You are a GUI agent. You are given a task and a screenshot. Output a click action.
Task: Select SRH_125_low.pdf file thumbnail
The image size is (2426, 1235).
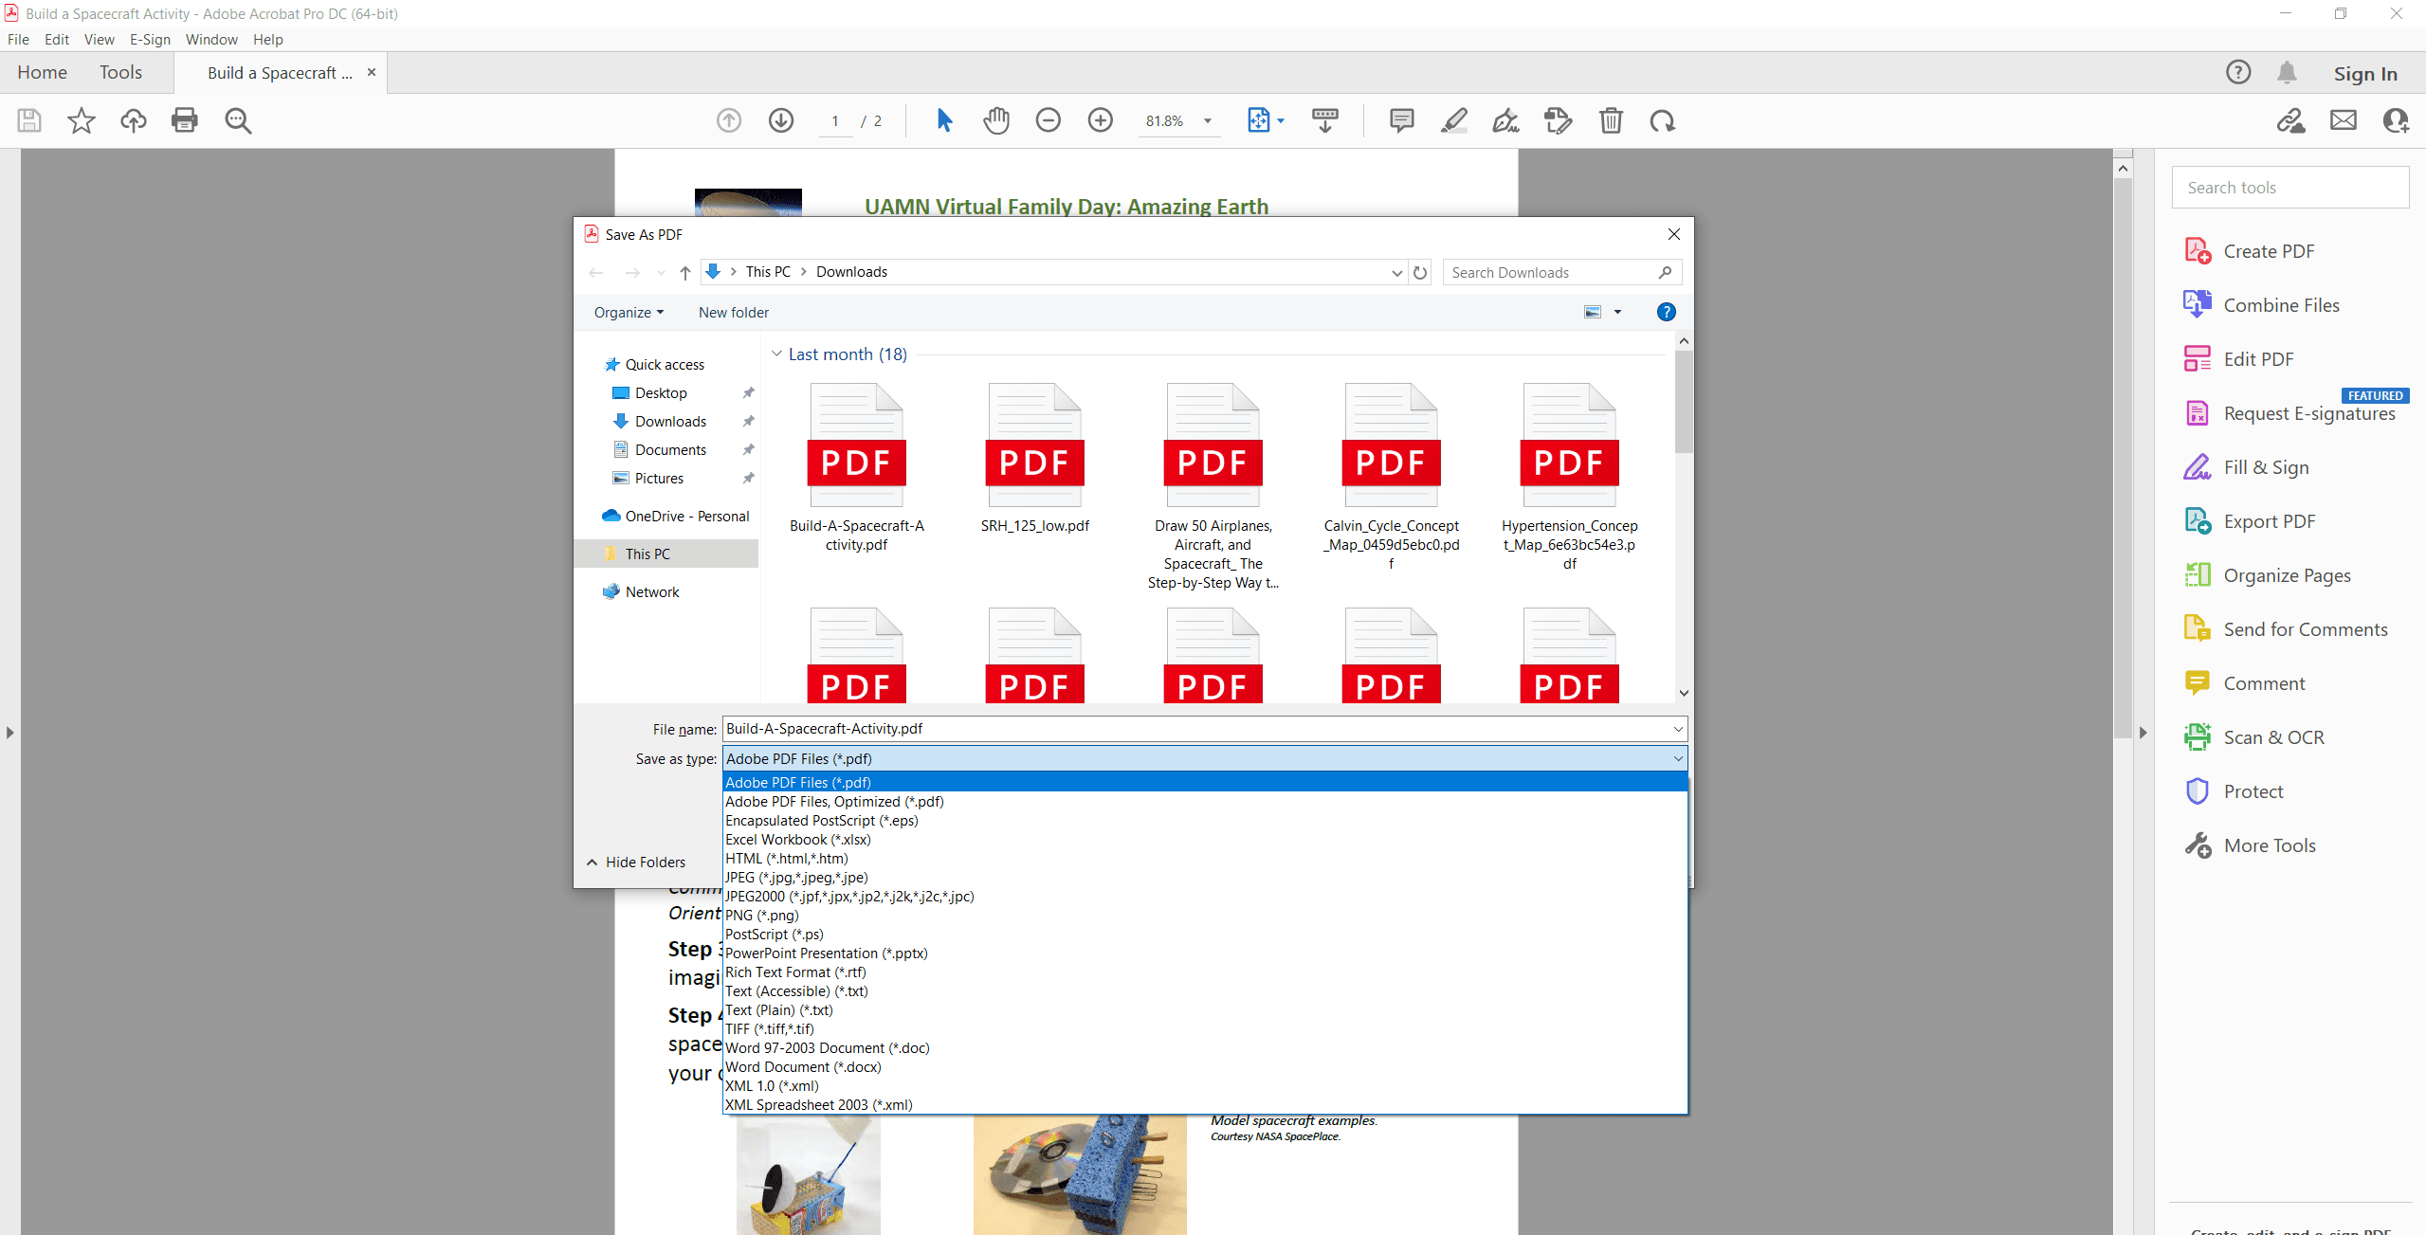pos(1034,459)
